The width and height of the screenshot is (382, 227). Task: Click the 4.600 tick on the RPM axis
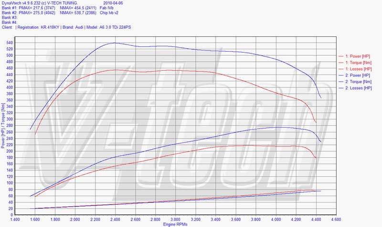336,219
